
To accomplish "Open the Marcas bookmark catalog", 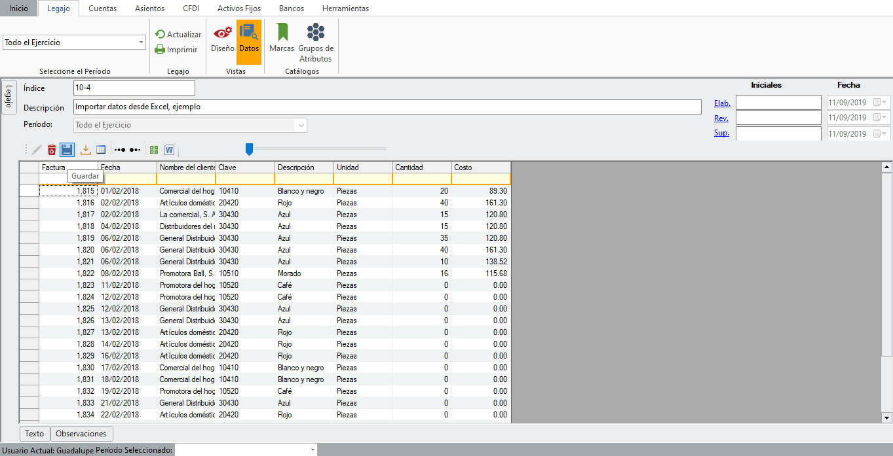I will pos(282,38).
